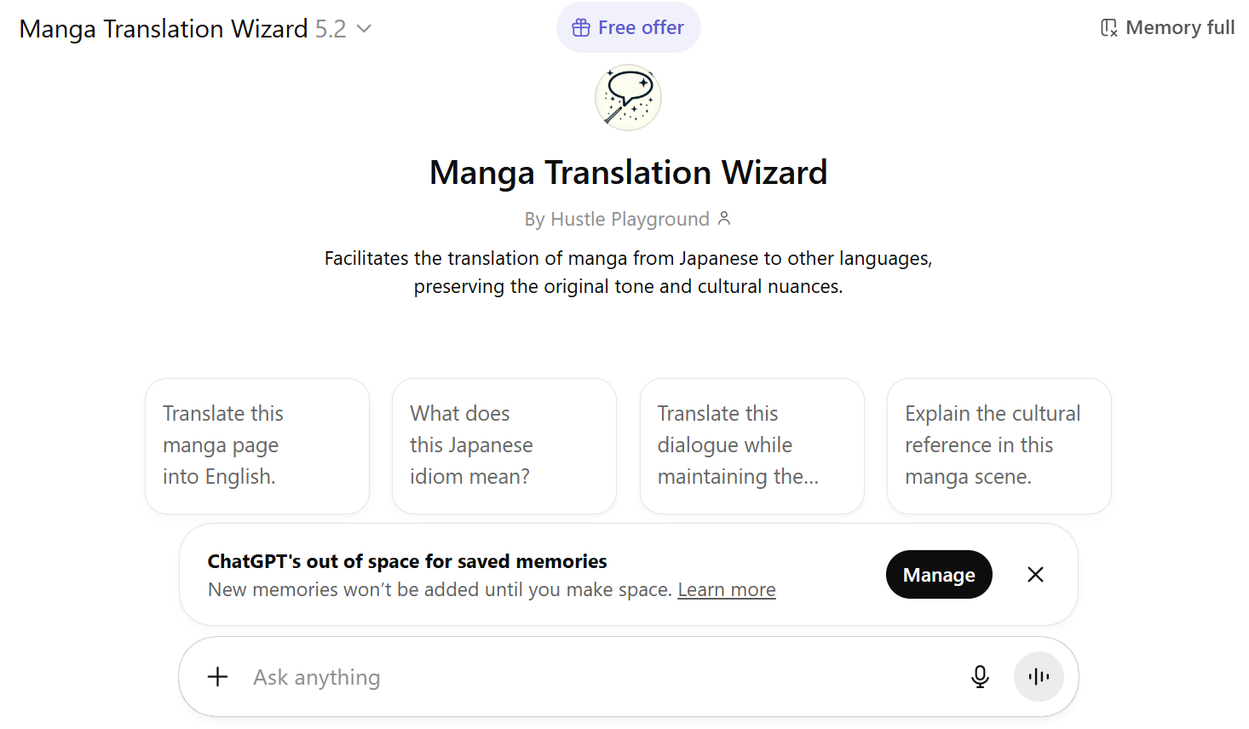1249x729 pixels.
Task: Dismiss the out of space memory banner
Action: (1035, 574)
